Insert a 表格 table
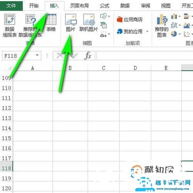Viewport: 193px width, 193px height. (x=51, y=22)
